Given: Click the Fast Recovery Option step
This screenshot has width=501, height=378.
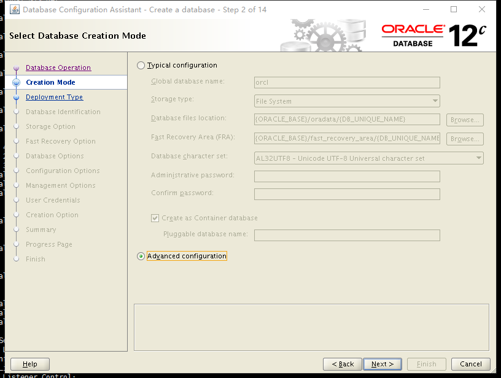Looking at the screenshot, I should pos(61,141).
